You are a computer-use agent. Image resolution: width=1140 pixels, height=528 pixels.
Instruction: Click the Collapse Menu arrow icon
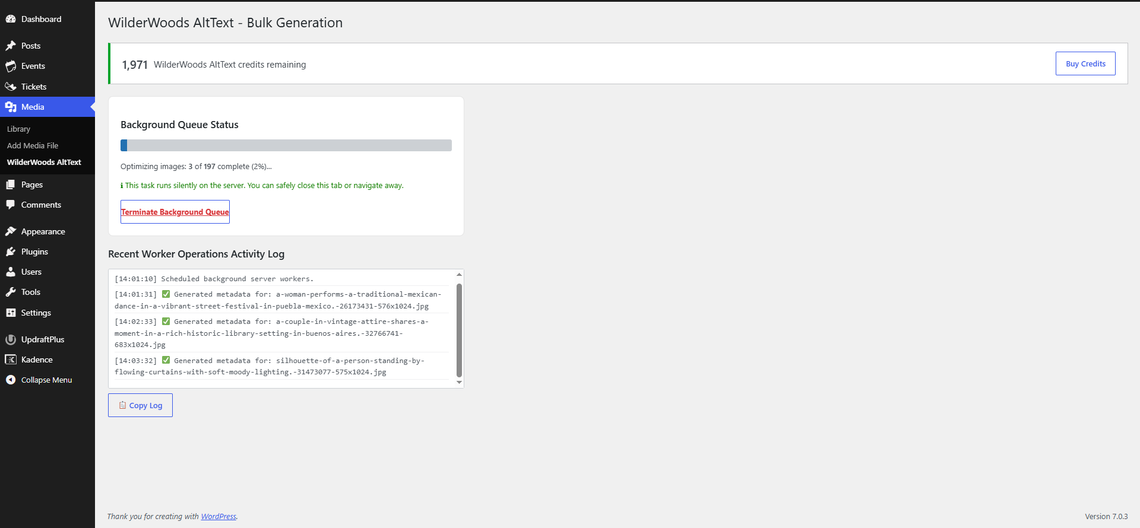tap(11, 380)
